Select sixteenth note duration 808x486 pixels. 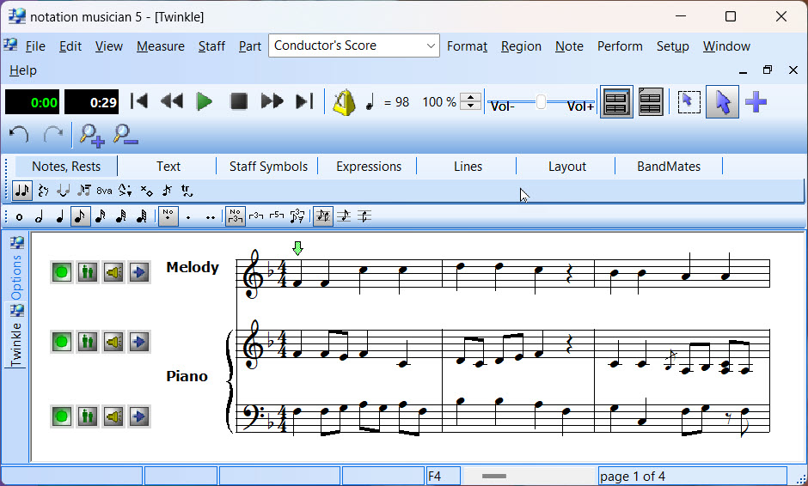coord(101,216)
